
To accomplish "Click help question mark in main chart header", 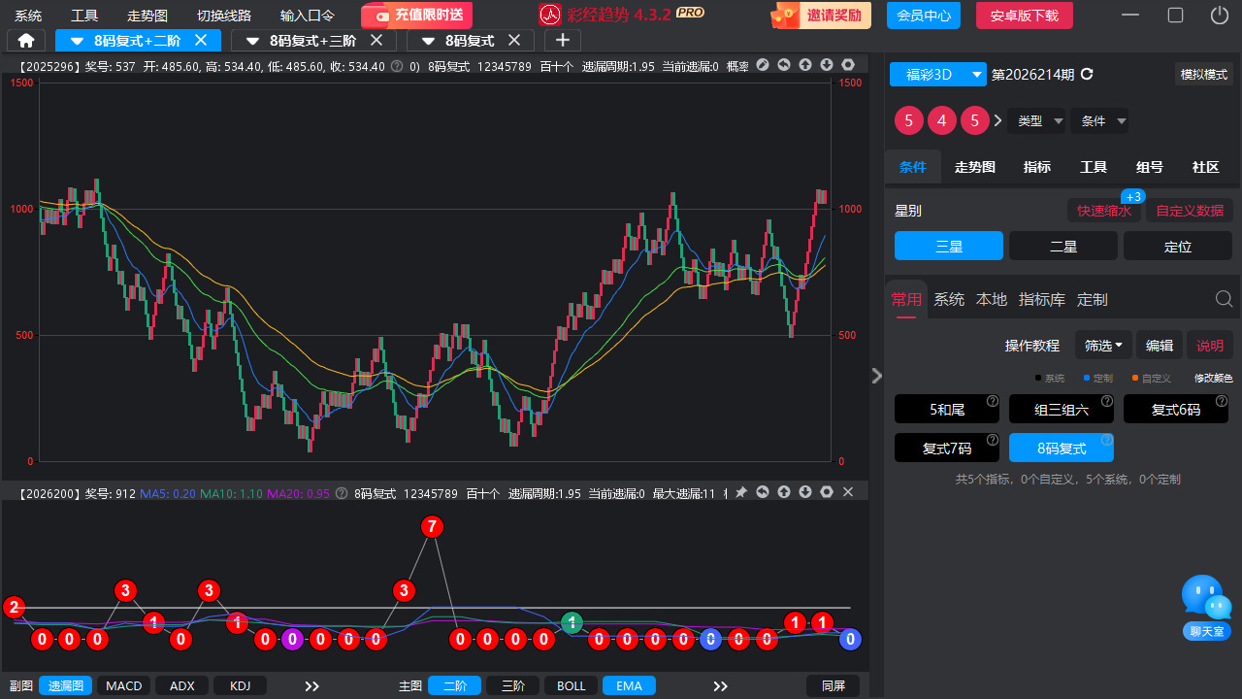I will 397,67.
